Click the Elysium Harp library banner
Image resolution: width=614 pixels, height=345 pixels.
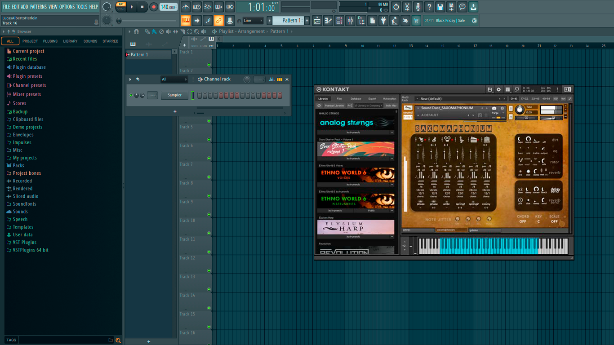(356, 227)
